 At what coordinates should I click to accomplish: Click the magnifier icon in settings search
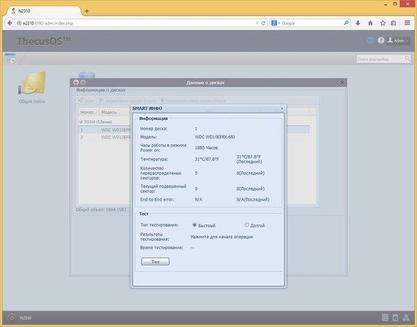pos(408,59)
